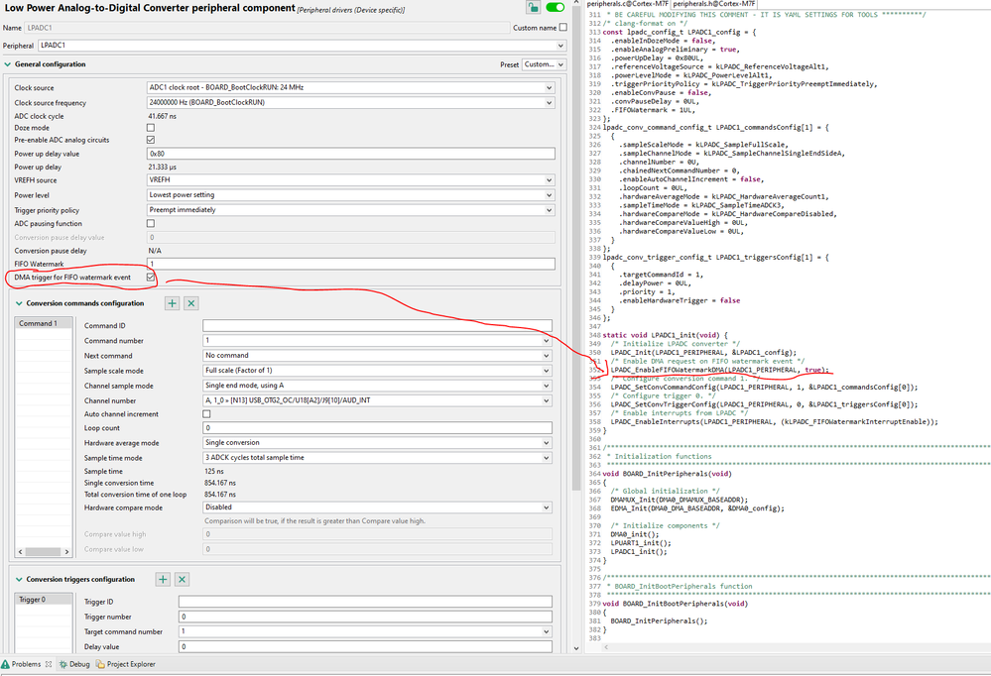This screenshot has width=991, height=676.
Task: Click the Problems view detach icon
Action: [x=49, y=664]
